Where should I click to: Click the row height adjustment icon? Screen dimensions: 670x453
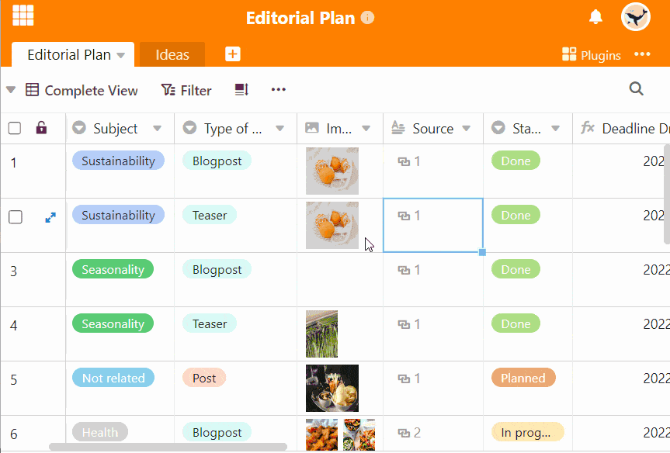point(242,90)
